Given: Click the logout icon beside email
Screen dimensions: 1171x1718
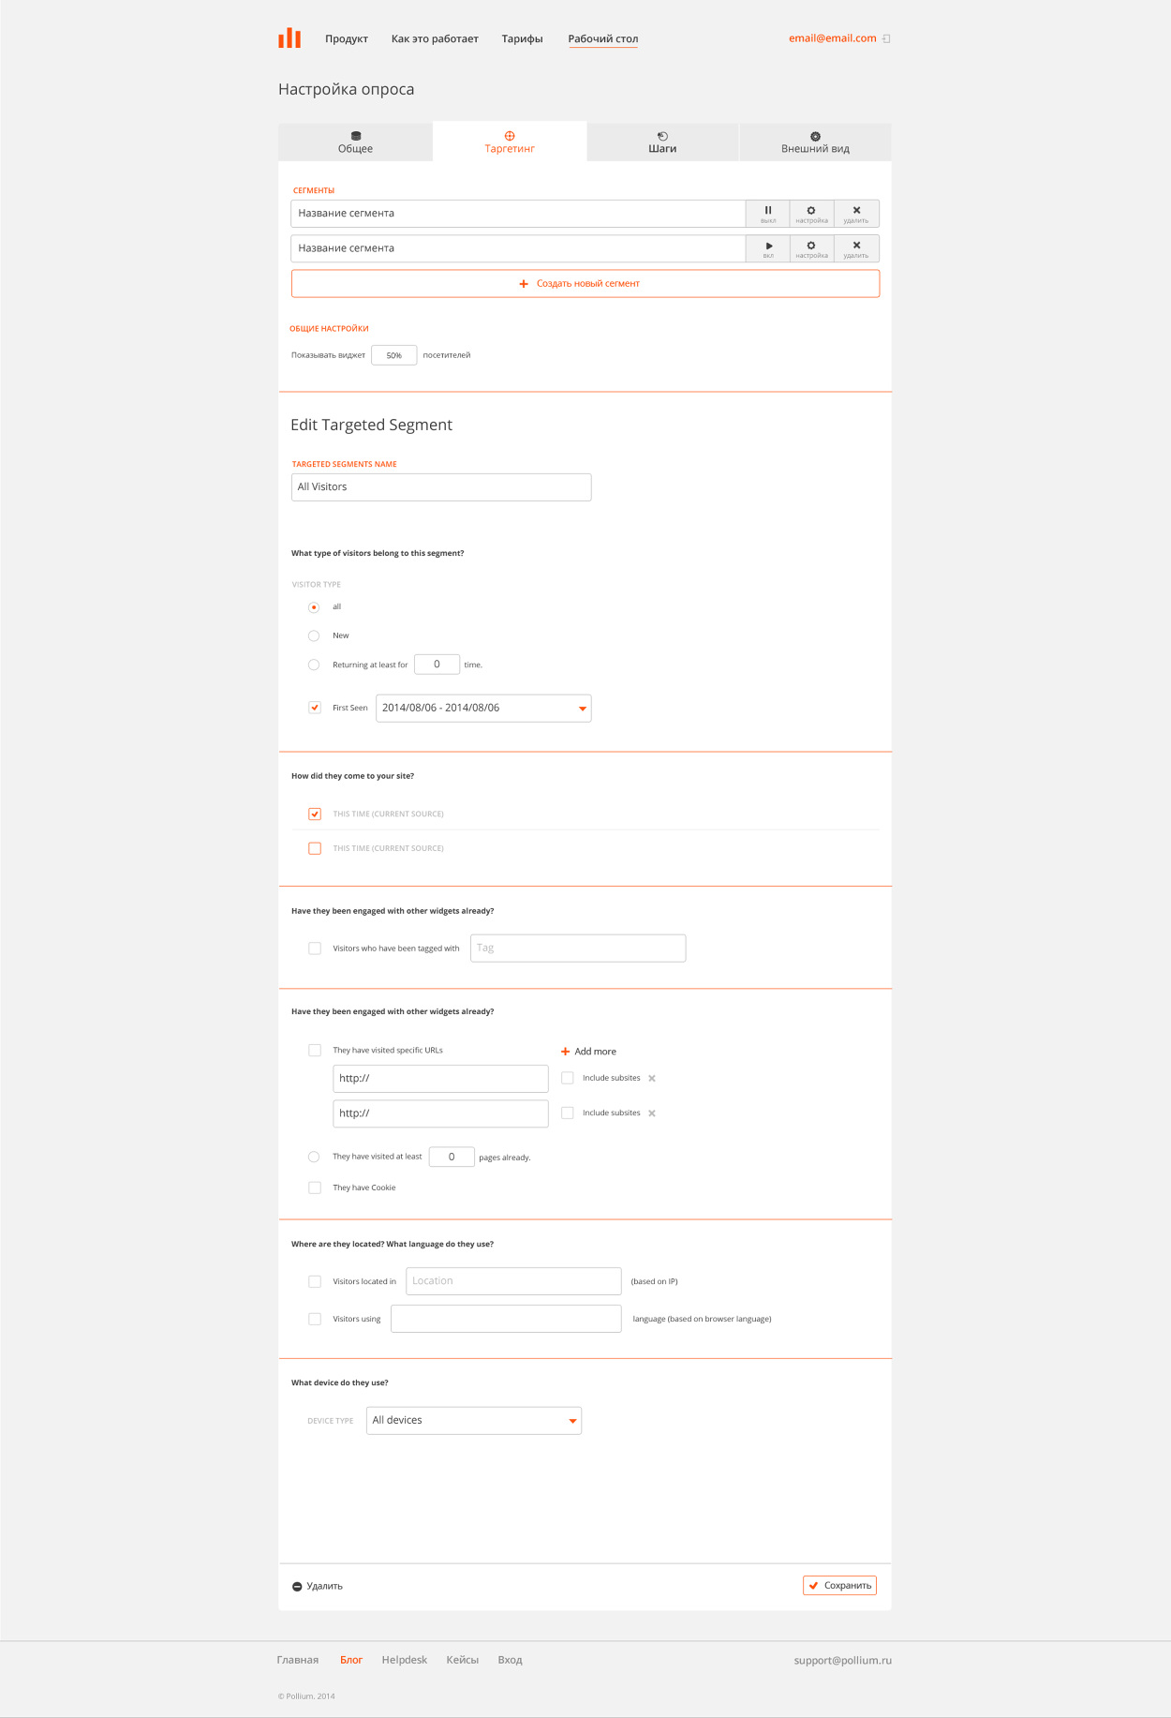Looking at the screenshot, I should (x=886, y=38).
